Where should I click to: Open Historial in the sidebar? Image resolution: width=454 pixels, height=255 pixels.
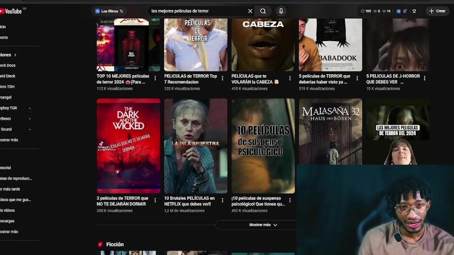pos(6,168)
